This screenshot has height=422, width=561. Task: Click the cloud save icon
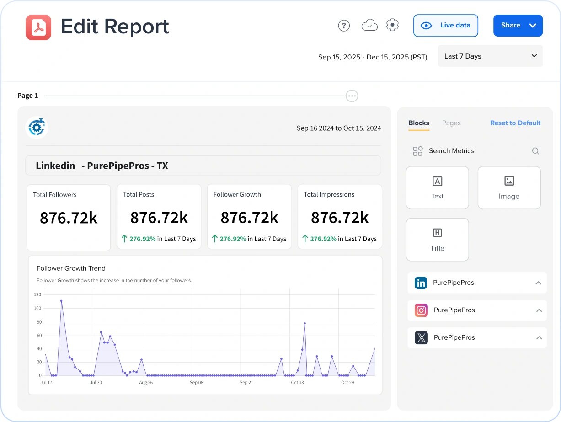click(x=369, y=26)
